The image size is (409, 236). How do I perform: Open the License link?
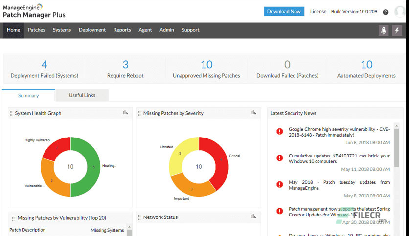pyautogui.click(x=318, y=11)
